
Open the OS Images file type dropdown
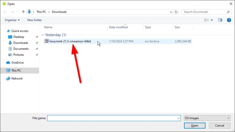(x=207, y=118)
